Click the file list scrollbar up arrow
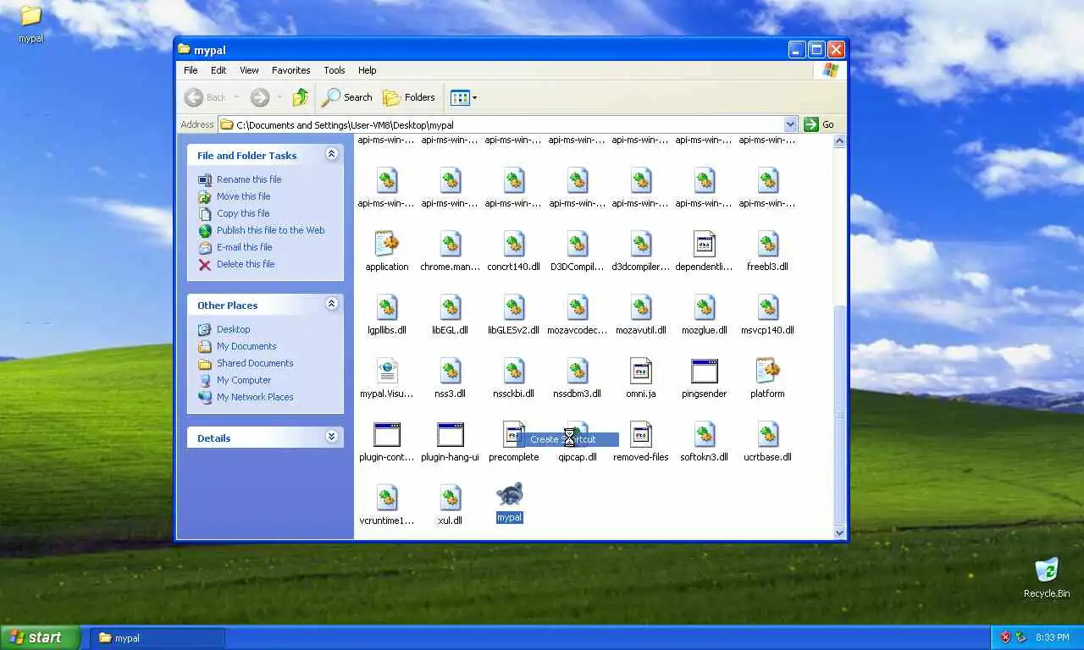The height and width of the screenshot is (650, 1084). (x=840, y=142)
